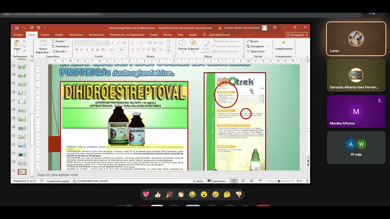Screen dimensions: 390x219
Task: Send the thumbs up reaction
Action: pyautogui.click(x=158, y=194)
